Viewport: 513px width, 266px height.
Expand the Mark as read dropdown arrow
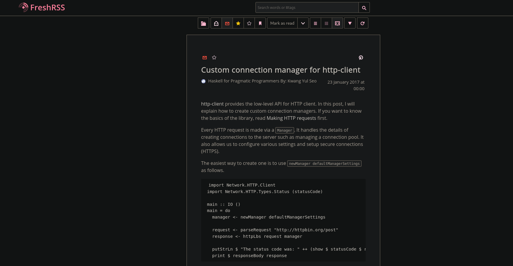[303, 23]
